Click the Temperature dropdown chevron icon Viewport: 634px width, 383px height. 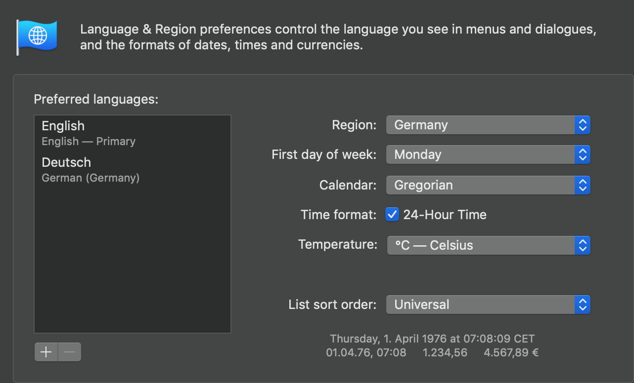point(584,245)
